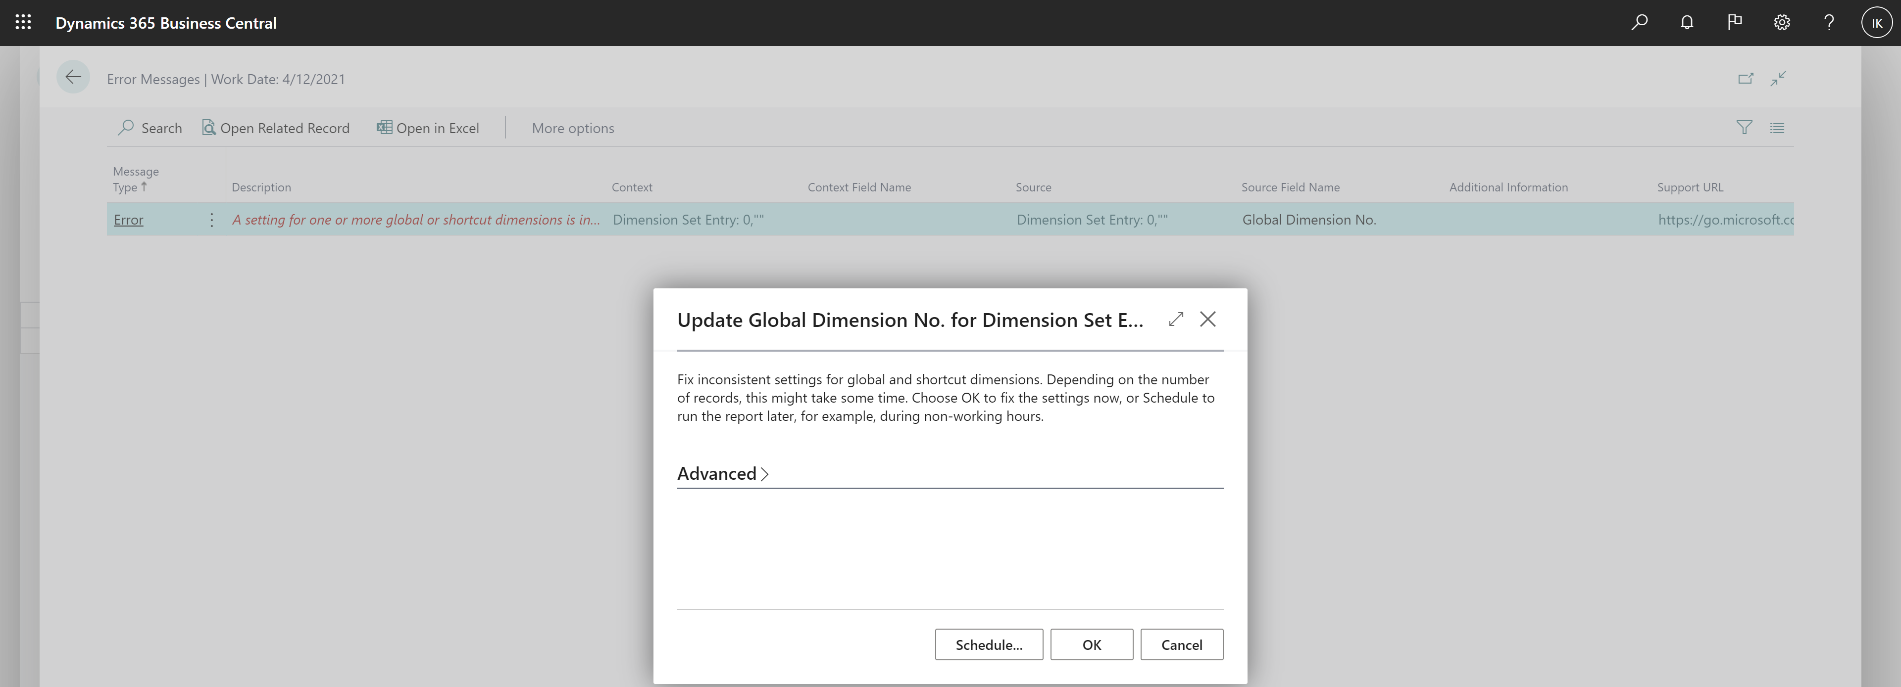Click OK to fix dimension settings
Viewport: 1901px width, 687px height.
[x=1090, y=643]
